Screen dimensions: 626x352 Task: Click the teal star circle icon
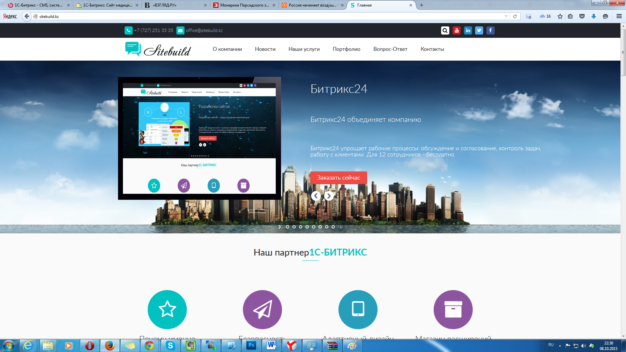pyautogui.click(x=167, y=309)
